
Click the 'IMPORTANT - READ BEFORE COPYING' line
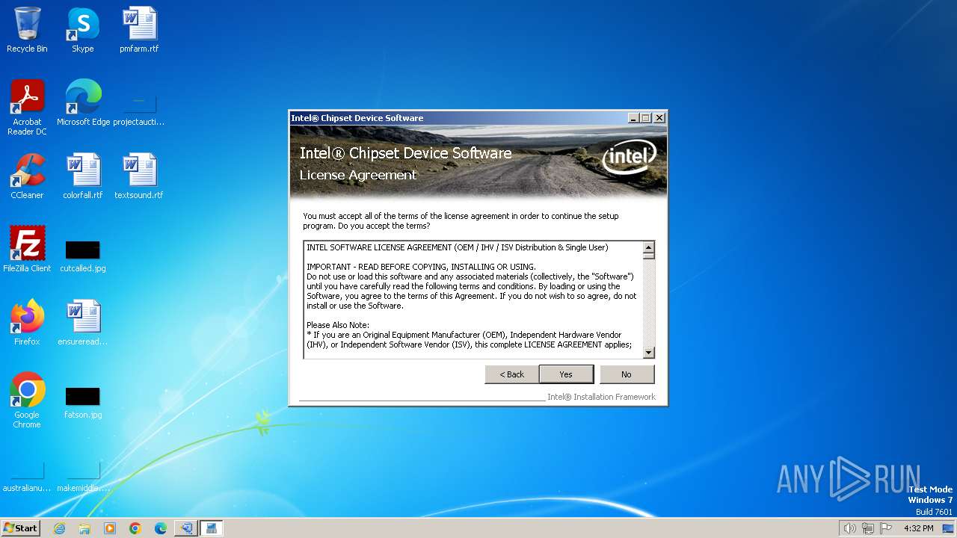click(421, 267)
